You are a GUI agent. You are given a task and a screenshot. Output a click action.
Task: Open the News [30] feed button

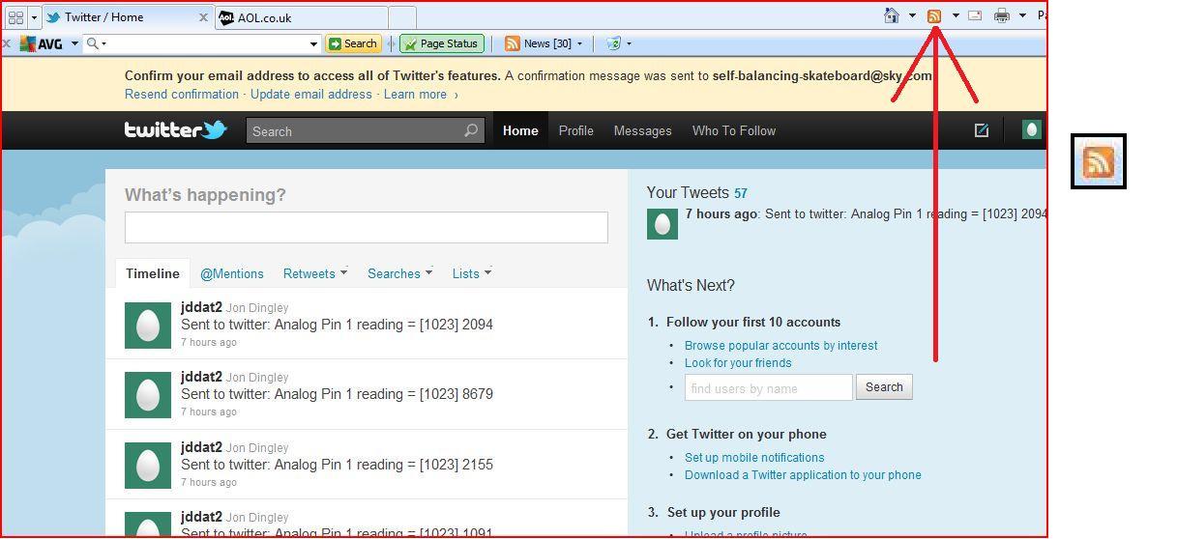[538, 43]
